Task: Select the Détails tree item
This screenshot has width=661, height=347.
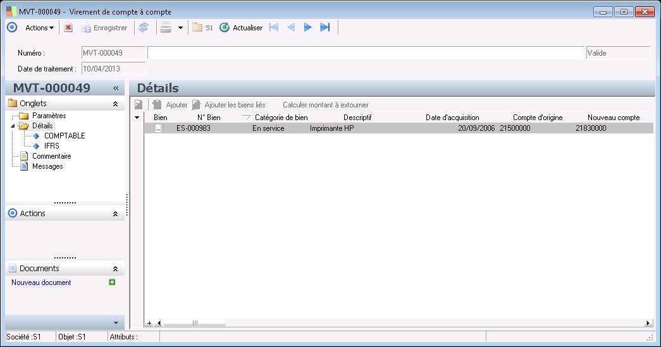Action: tap(42, 126)
